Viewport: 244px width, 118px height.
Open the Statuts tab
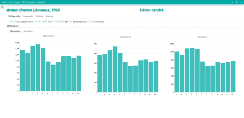(39, 16)
